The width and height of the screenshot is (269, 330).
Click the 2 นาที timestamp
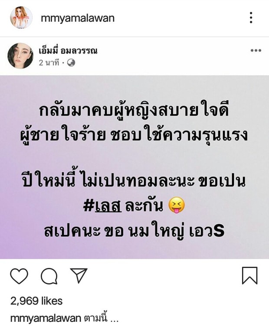pos(49,63)
